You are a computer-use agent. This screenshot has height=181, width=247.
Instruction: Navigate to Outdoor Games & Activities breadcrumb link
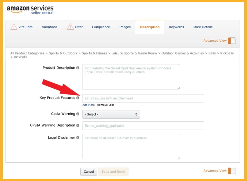(183, 53)
